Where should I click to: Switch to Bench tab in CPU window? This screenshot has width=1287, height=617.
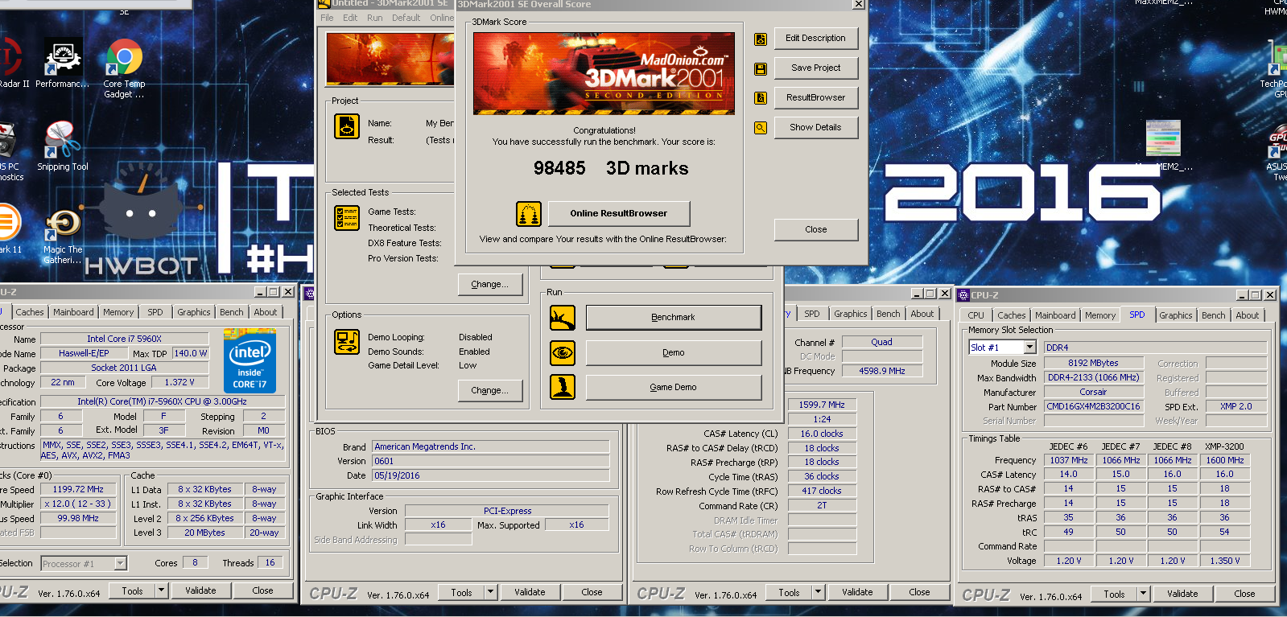tap(232, 312)
